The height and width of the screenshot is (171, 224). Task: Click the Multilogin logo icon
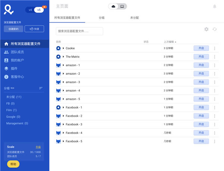[9, 9]
